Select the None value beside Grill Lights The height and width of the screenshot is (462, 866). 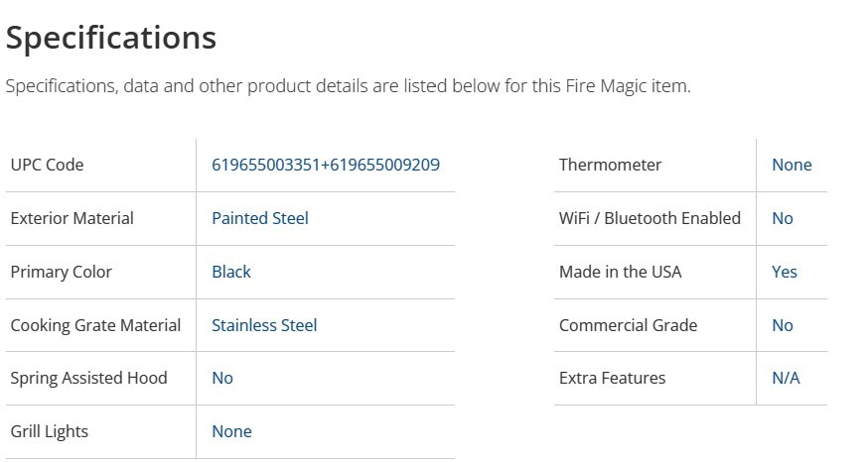coord(231,431)
